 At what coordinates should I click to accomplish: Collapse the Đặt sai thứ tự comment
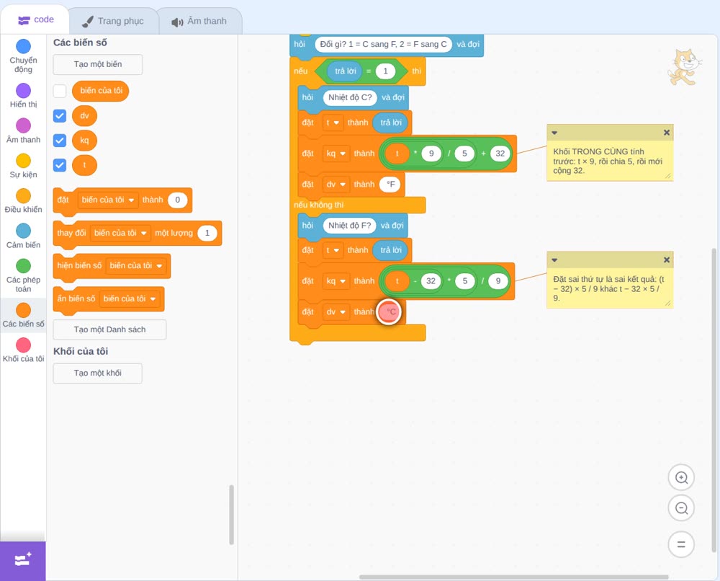click(x=554, y=260)
